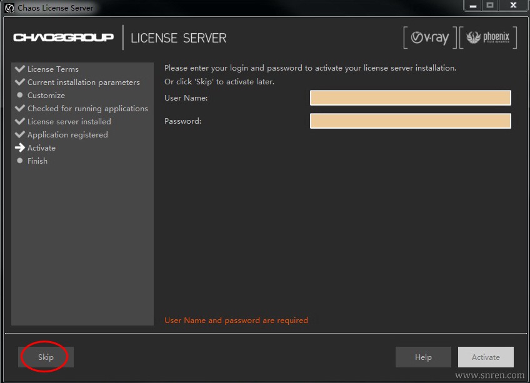Focus the Password input field
The height and width of the screenshot is (383, 530).
tap(411, 121)
